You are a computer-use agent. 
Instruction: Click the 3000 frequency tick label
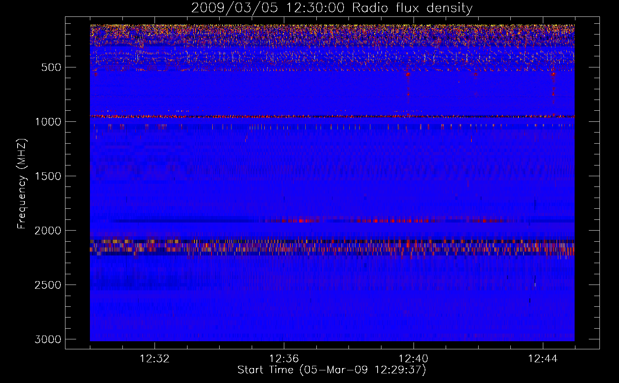click(48, 339)
